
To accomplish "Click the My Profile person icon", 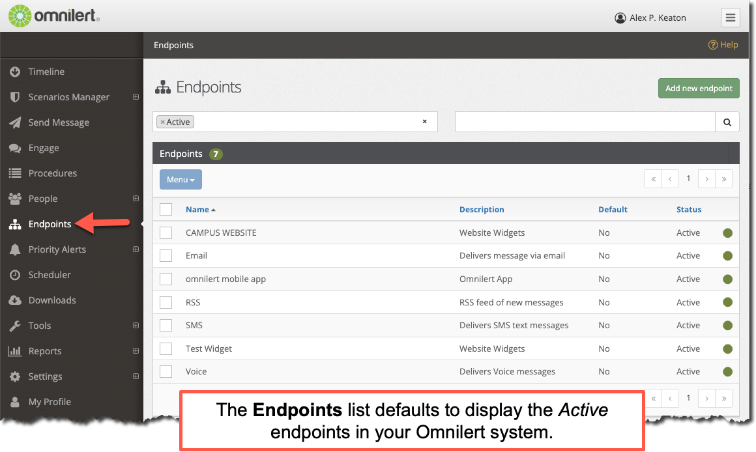I will 15,402.
